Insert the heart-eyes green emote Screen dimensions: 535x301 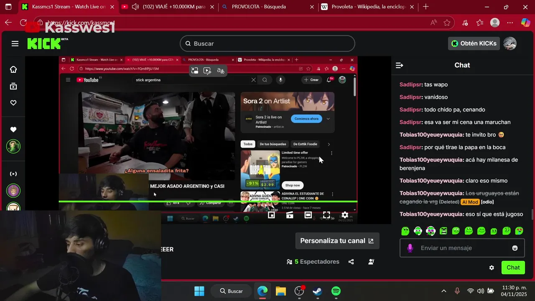click(x=519, y=231)
